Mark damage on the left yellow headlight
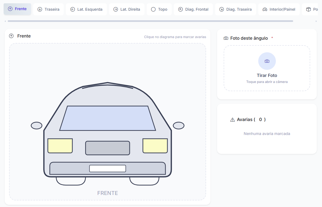 60,146
